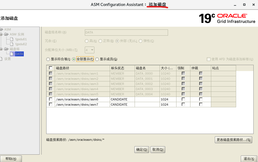The height and width of the screenshot is (162, 258).
Task: Select the 全部显示 radio button
Action: (x=74, y=59)
